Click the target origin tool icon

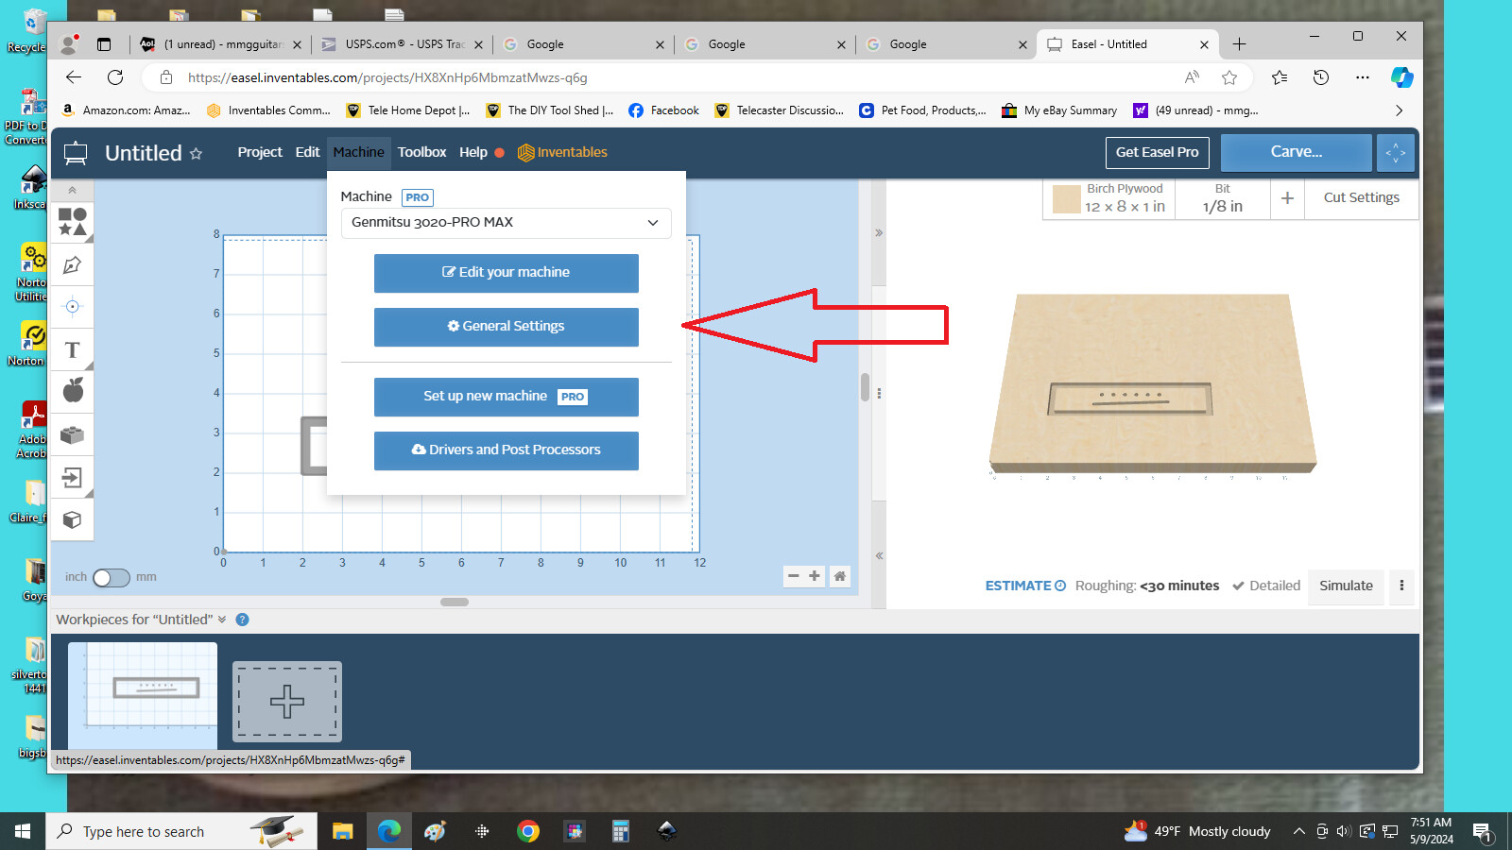[72, 306]
